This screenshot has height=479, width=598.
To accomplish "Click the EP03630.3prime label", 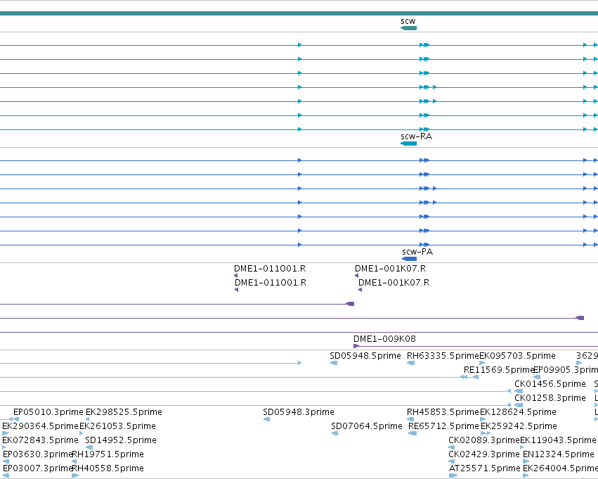I will tap(37, 454).
